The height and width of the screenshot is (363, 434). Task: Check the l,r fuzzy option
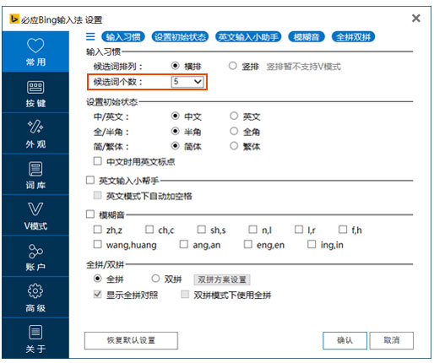click(299, 230)
